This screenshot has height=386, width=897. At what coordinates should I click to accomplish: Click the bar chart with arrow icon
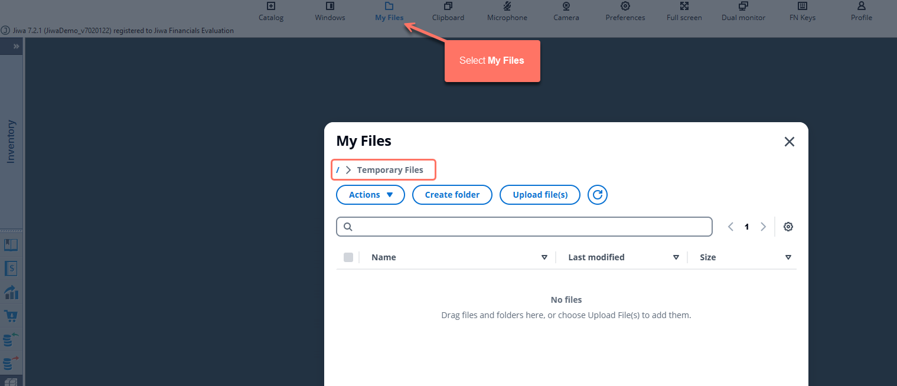(11, 292)
